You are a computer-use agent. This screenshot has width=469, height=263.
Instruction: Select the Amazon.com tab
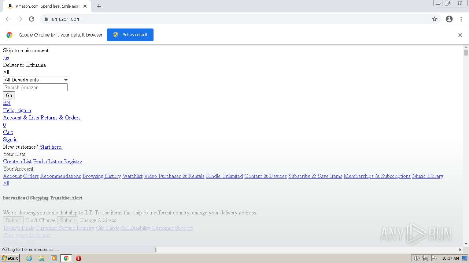(48, 6)
